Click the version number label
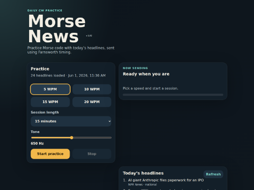The height and width of the screenshot is (190, 254). [x=89, y=36]
